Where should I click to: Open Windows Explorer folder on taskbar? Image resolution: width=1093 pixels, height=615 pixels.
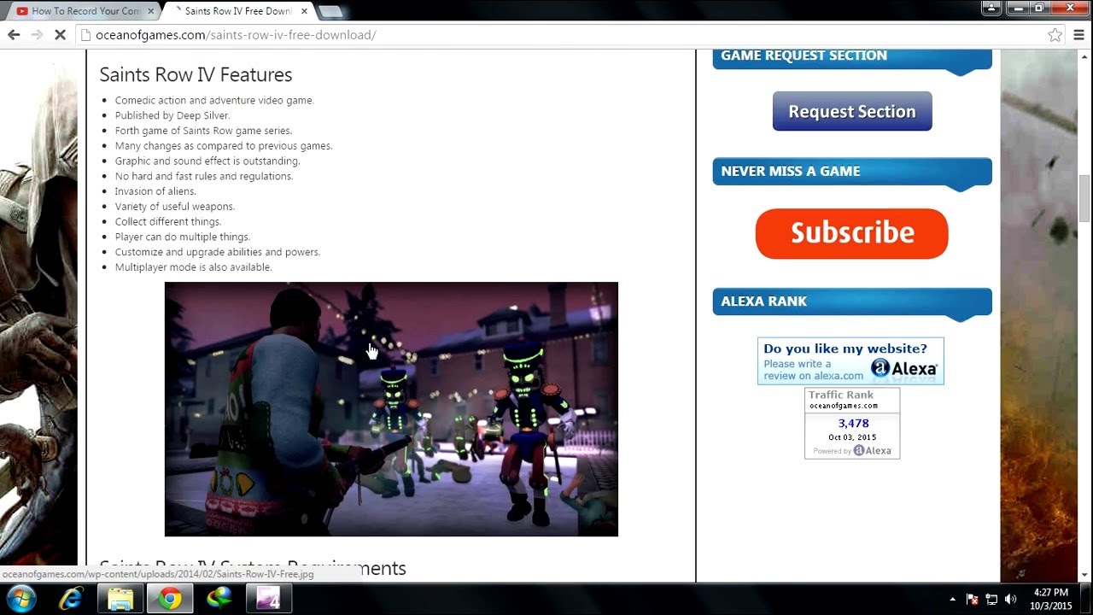click(120, 599)
